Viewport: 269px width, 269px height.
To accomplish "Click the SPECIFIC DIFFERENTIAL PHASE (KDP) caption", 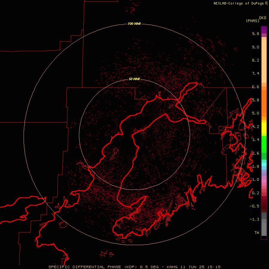I will tap(93, 267).
